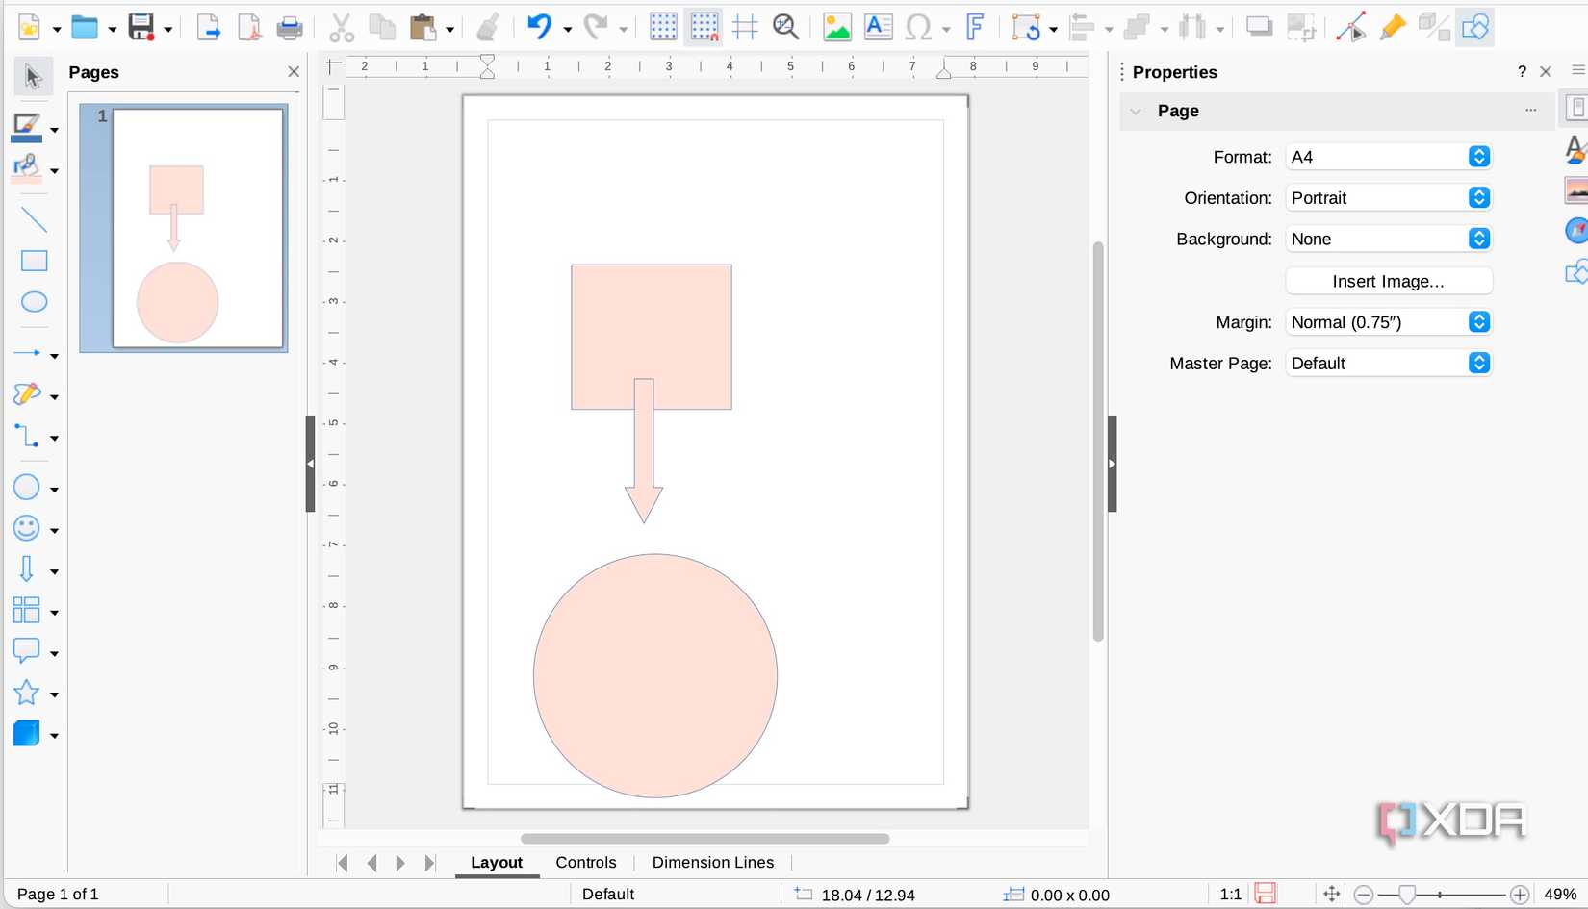Open Properties panel help via question mark
The width and height of the screenshot is (1588, 909).
[x=1522, y=71]
